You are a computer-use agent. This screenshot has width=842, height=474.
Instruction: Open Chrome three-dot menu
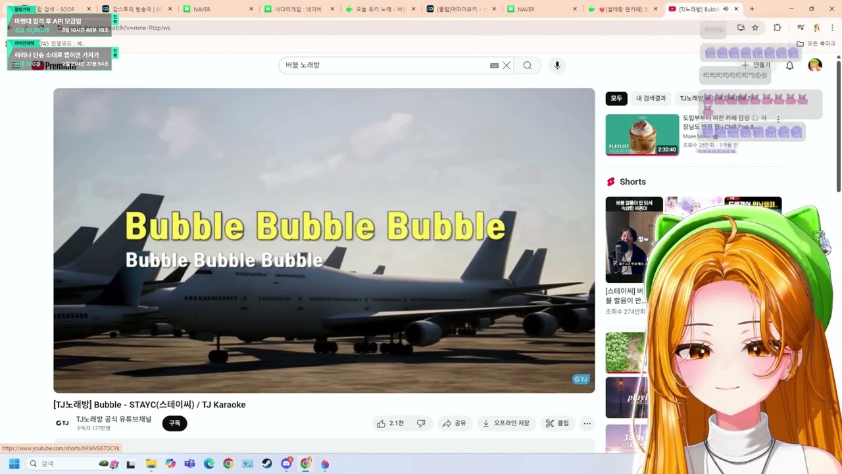click(832, 28)
